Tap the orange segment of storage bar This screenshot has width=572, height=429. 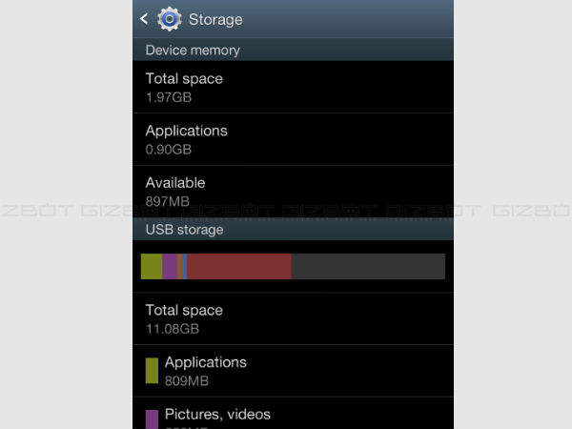click(x=179, y=266)
